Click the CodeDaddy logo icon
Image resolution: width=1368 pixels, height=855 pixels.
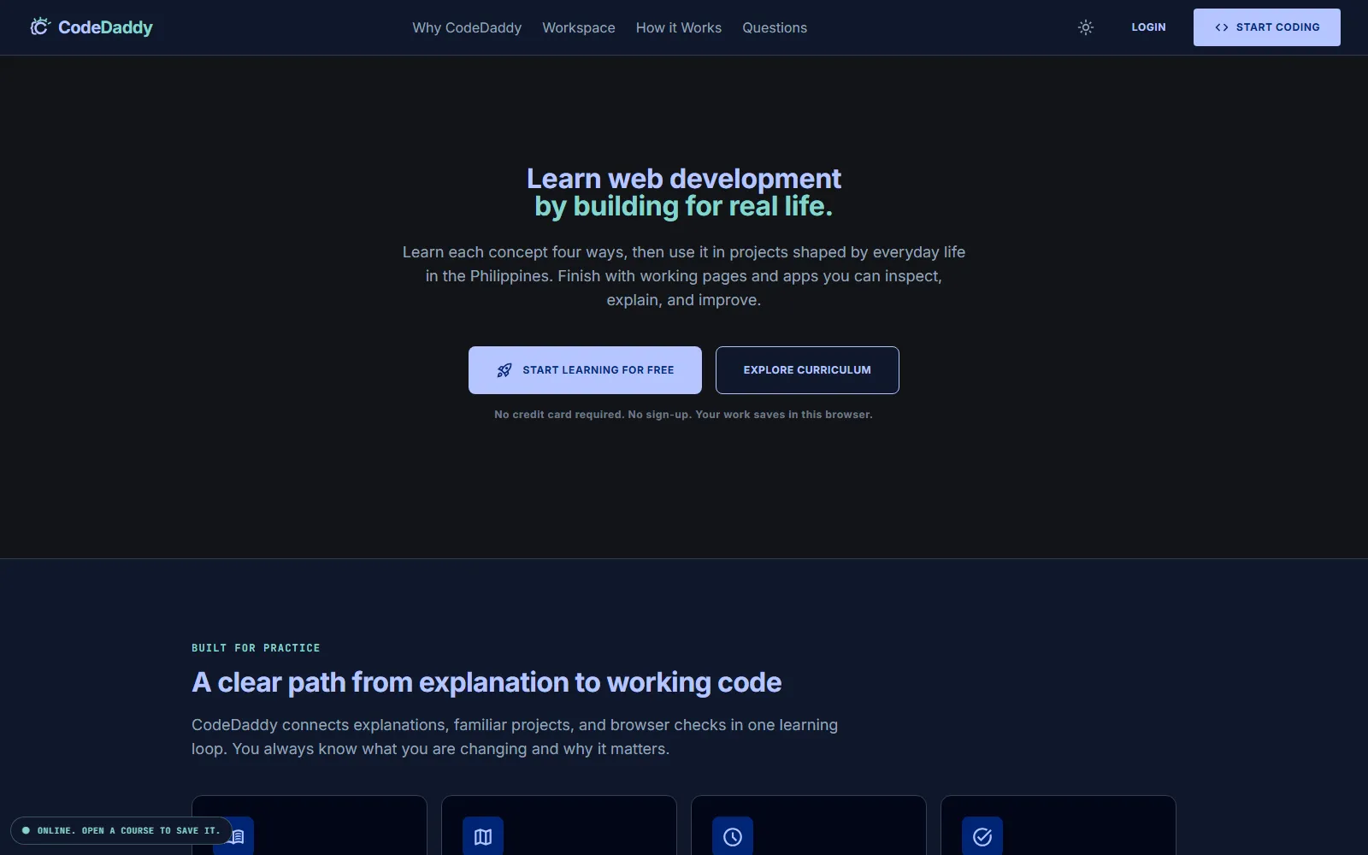click(x=40, y=27)
